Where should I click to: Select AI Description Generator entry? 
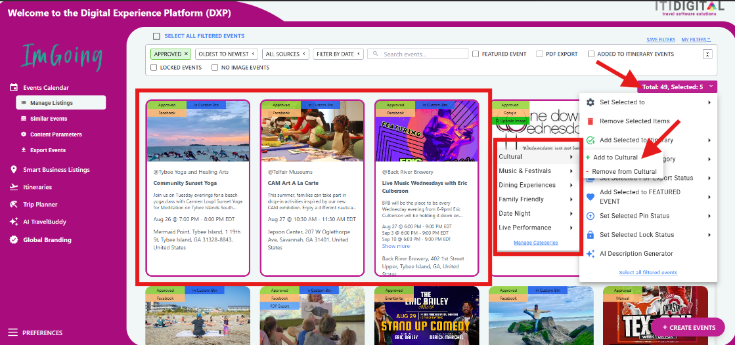[x=648, y=254]
